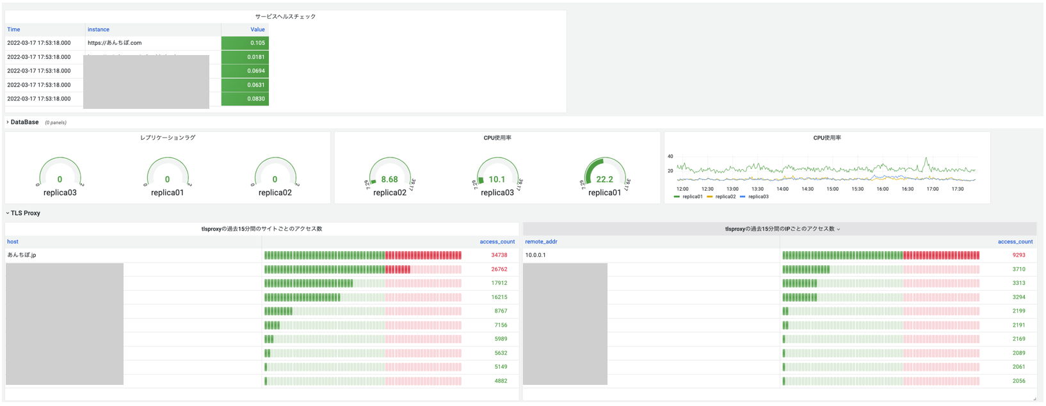Click the replica03 replication lag gauge
The image size is (1046, 406).
coord(60,175)
